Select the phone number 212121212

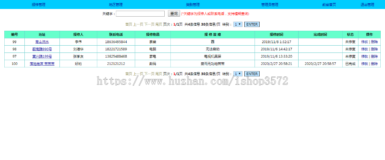116,64
